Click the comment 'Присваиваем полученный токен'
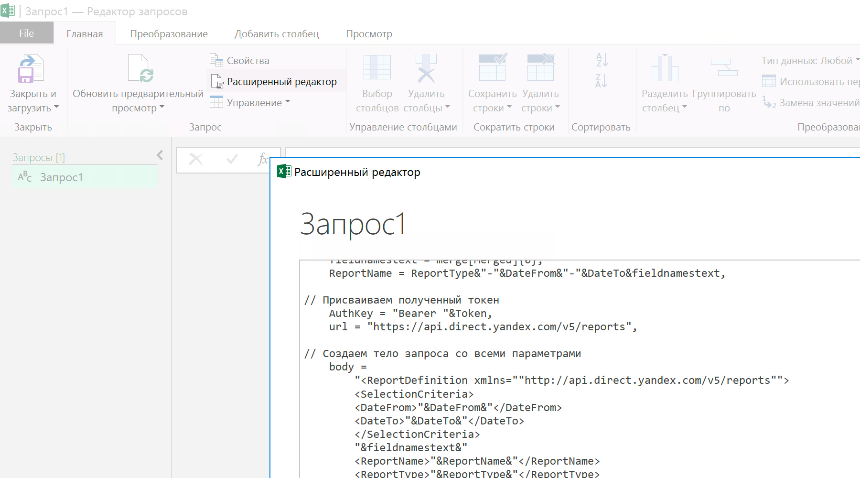Screen dimensions: 860x478 point(410,300)
